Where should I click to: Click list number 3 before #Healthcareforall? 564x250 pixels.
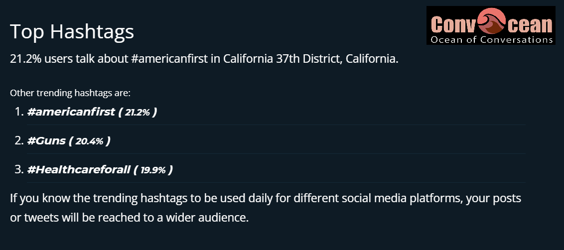[19, 169]
